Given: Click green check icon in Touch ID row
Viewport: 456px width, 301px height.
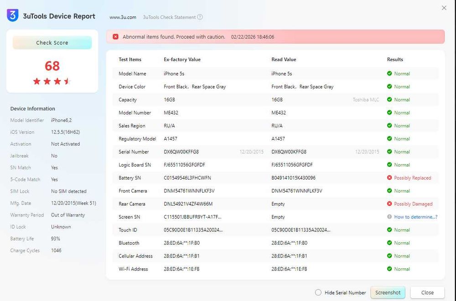Looking at the screenshot, I should (x=389, y=230).
